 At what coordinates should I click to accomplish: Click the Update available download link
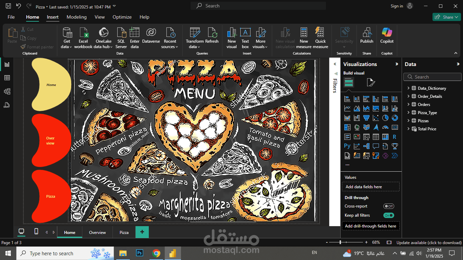pyautogui.click(x=429, y=243)
